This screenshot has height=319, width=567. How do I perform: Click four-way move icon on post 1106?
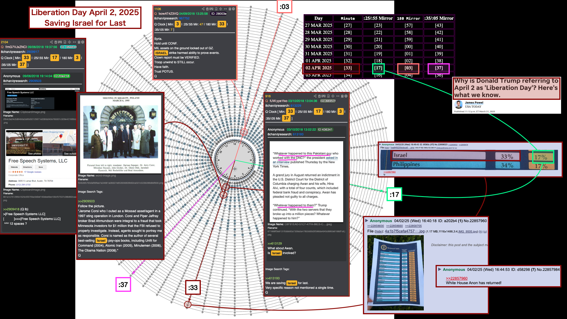[221, 9]
